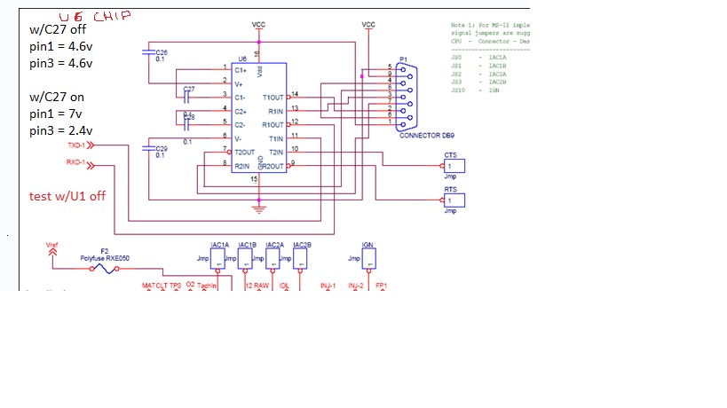
Task: Select the F2 polyfuse symbol
Action: click(105, 269)
